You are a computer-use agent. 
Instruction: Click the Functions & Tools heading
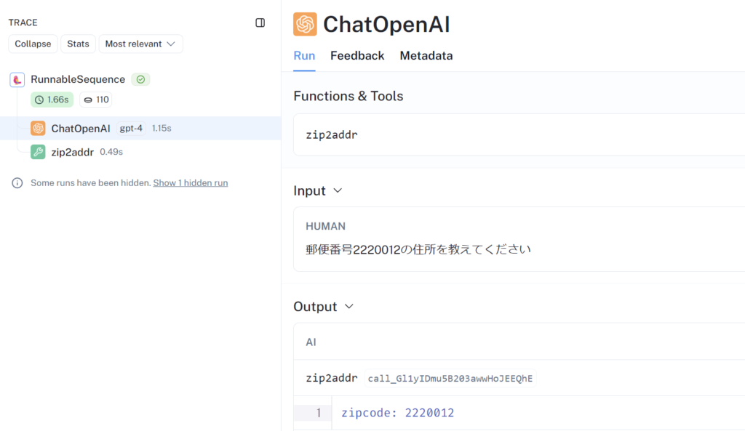348,97
